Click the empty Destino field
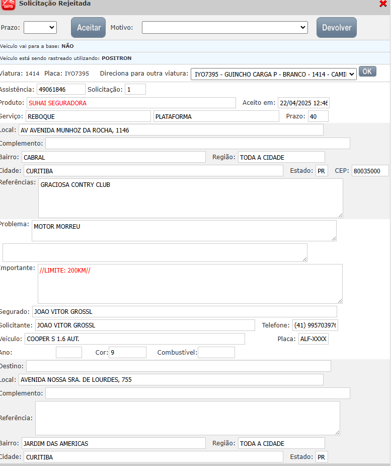The height and width of the screenshot is (466, 391). coord(179,366)
